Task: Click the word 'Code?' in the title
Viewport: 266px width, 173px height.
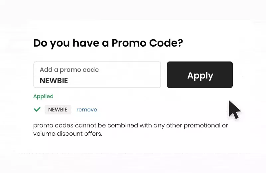Action: coord(166,43)
